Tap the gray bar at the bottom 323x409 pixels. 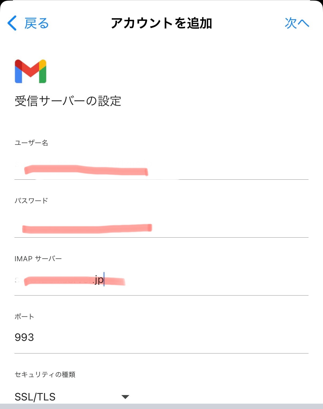161,406
